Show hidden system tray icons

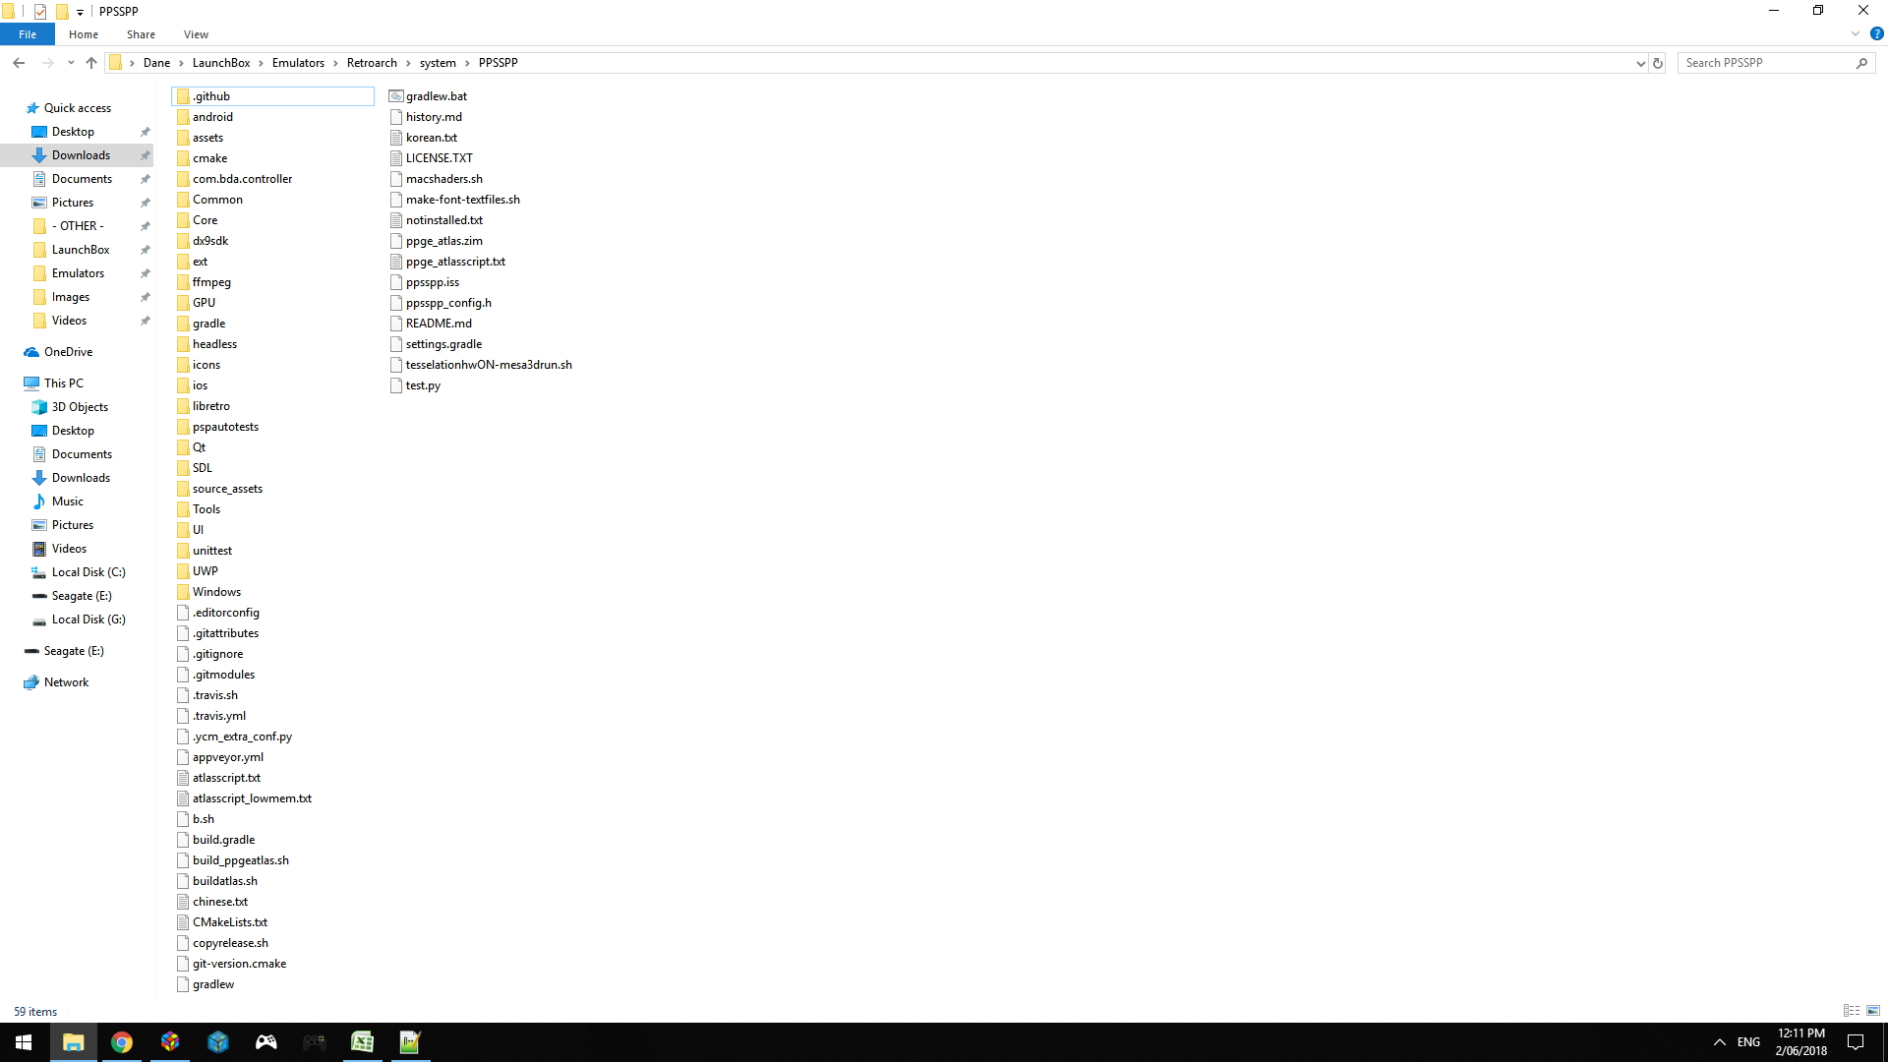1719,1042
